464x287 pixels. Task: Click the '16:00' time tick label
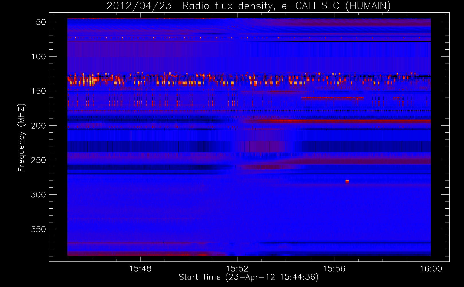pos(431,269)
